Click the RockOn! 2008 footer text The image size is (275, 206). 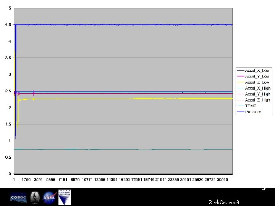tap(224, 202)
